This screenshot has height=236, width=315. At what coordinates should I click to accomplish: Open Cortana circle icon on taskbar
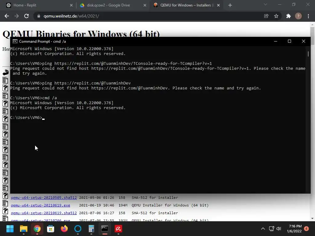[x=78, y=229]
